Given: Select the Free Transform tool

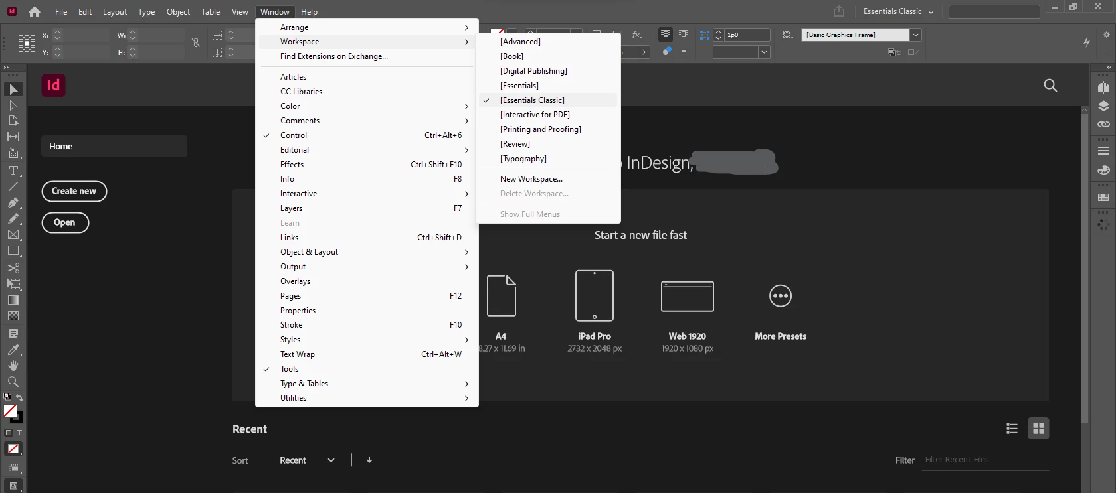Looking at the screenshot, I should [13, 284].
